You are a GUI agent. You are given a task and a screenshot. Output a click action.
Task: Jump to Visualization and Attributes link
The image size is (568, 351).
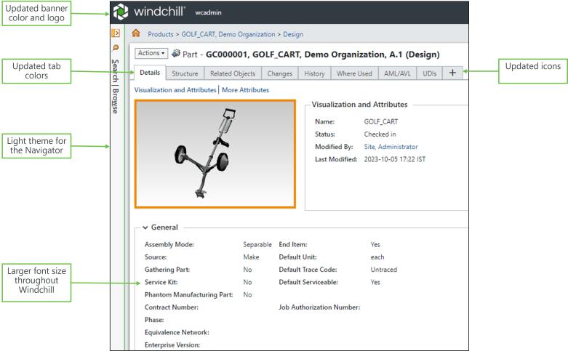[x=175, y=89]
